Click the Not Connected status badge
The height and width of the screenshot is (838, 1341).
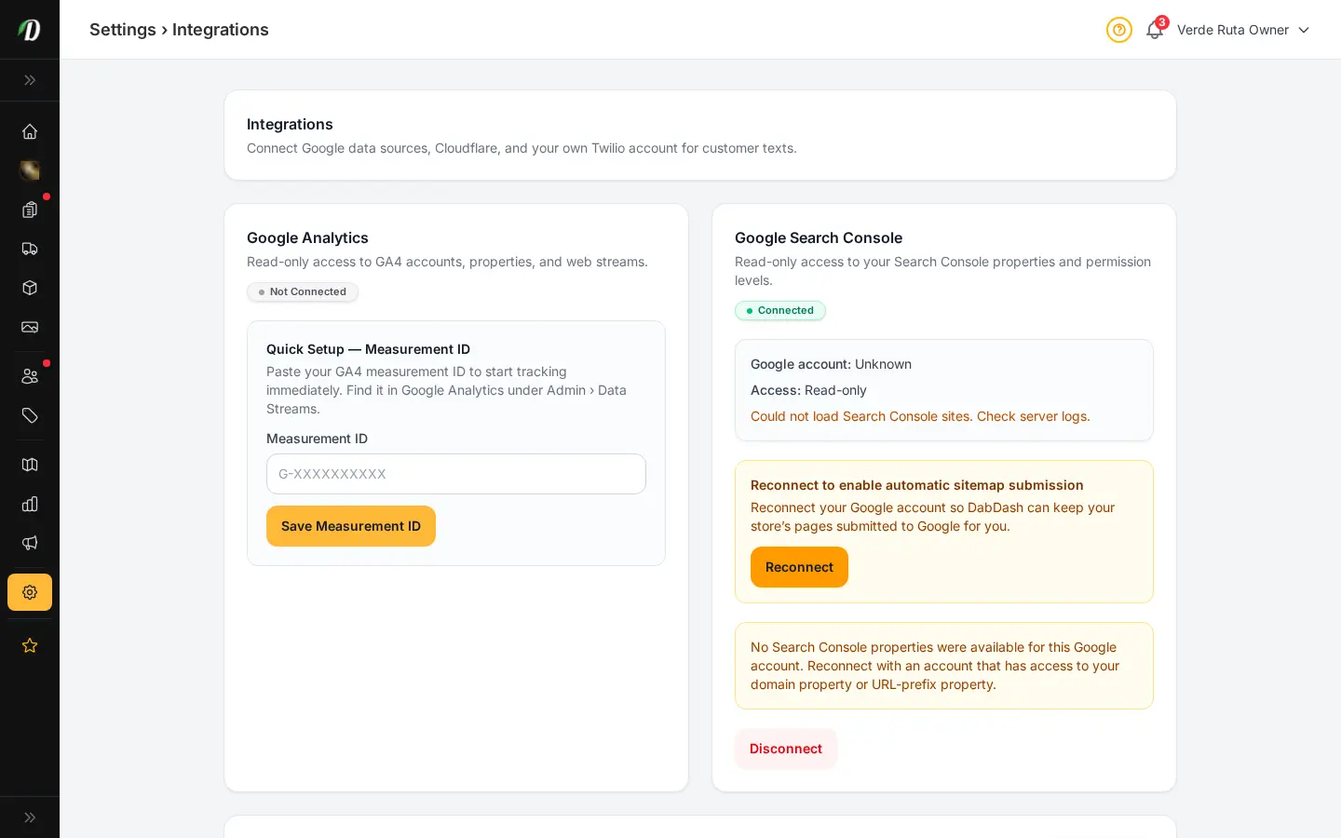tap(303, 292)
